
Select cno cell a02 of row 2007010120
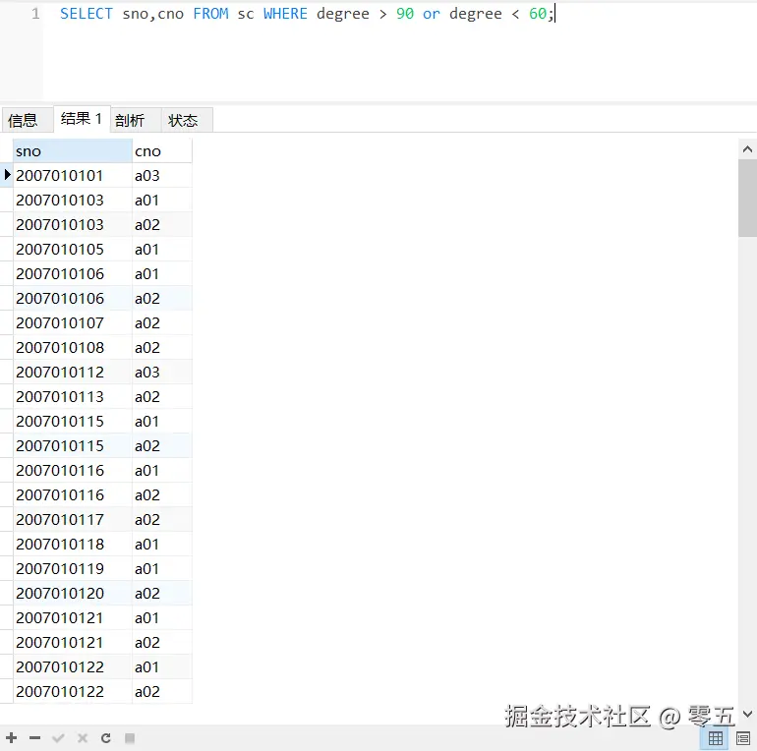point(162,593)
